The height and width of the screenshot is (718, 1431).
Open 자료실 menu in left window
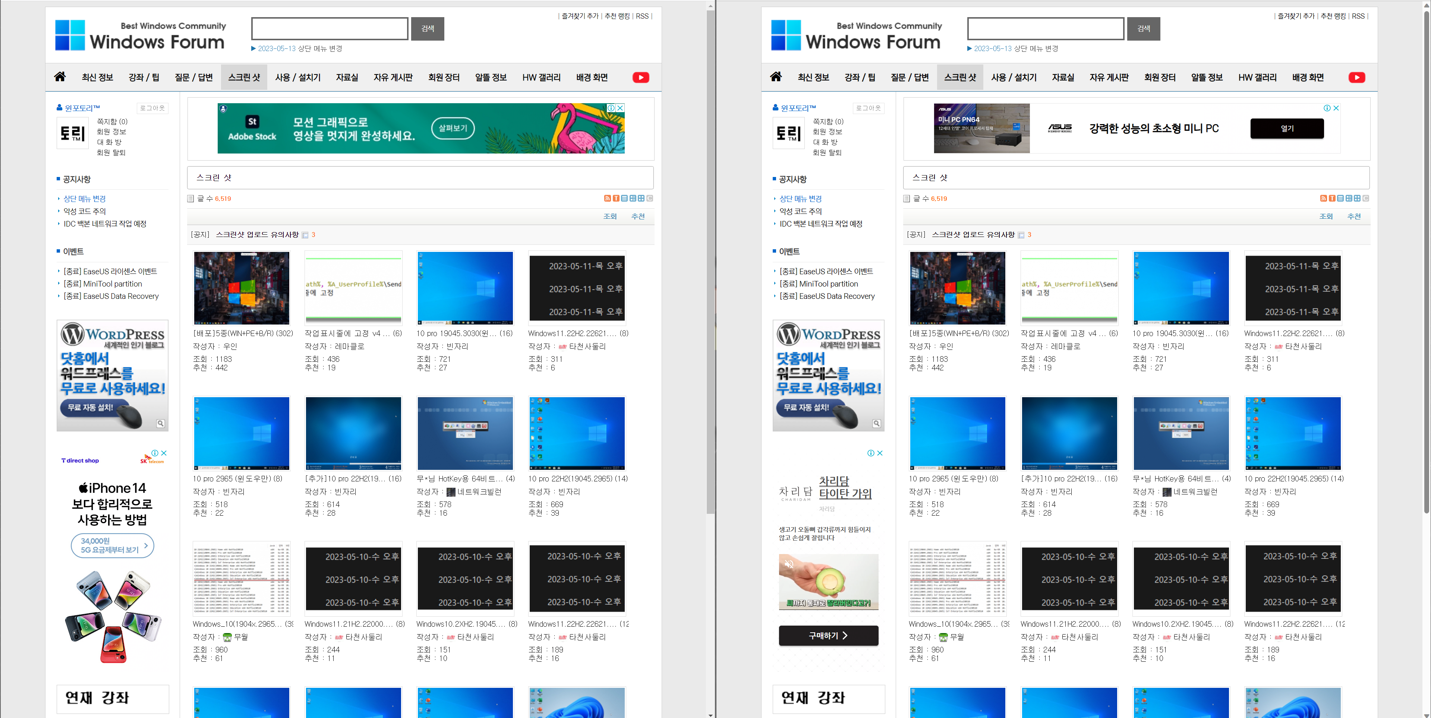point(347,77)
